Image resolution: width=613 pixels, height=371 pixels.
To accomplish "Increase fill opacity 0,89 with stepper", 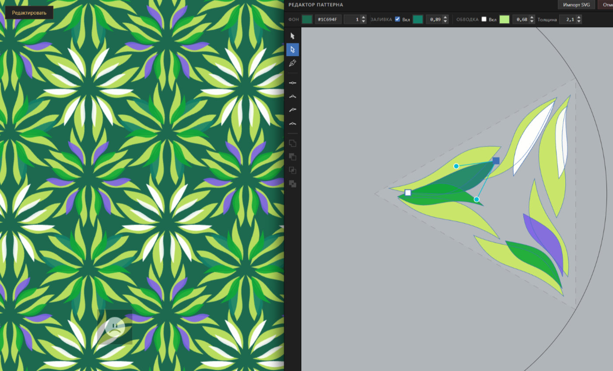I will [445, 17].
